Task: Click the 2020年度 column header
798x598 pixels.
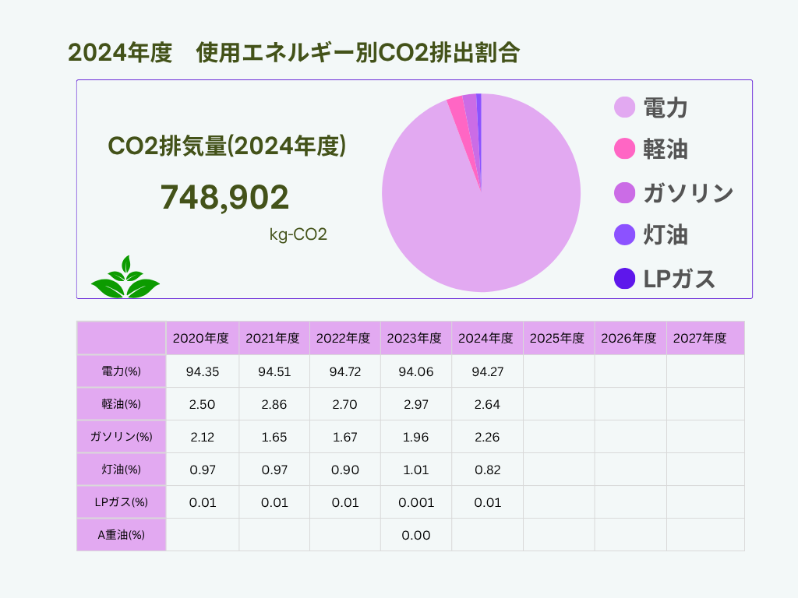Action: click(202, 339)
